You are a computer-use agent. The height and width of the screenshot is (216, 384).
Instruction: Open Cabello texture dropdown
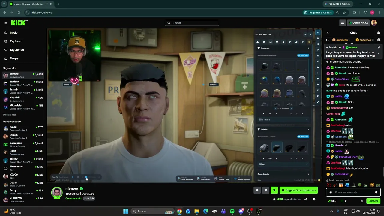click(283, 164)
